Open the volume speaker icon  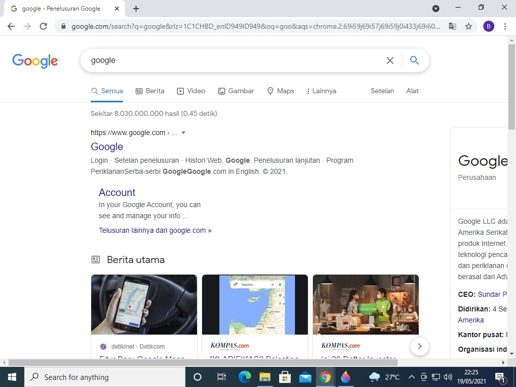pyautogui.click(x=447, y=377)
